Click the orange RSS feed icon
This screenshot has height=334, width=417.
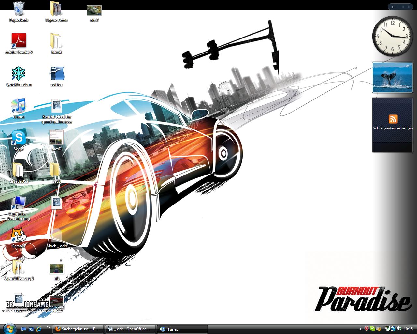pyautogui.click(x=393, y=119)
